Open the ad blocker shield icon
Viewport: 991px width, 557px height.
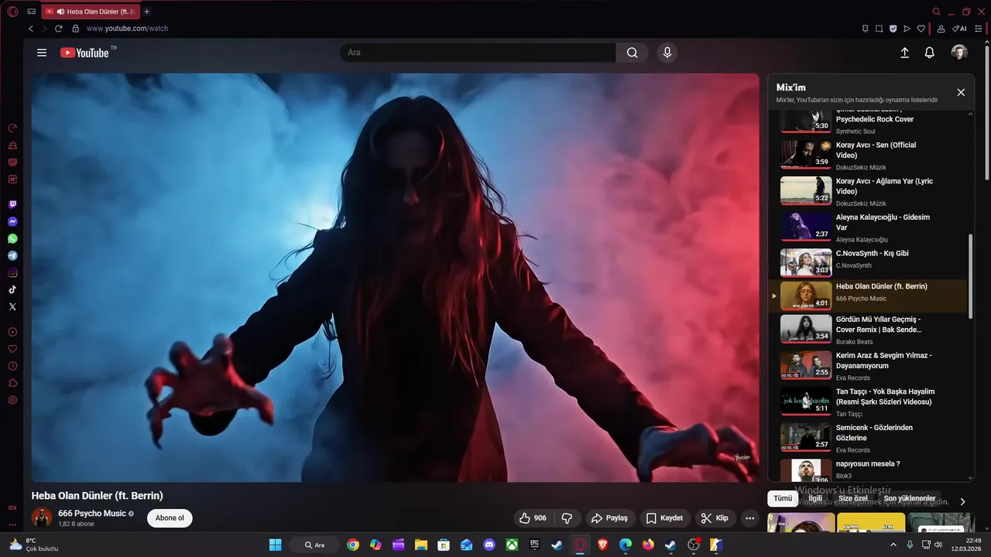(x=893, y=29)
